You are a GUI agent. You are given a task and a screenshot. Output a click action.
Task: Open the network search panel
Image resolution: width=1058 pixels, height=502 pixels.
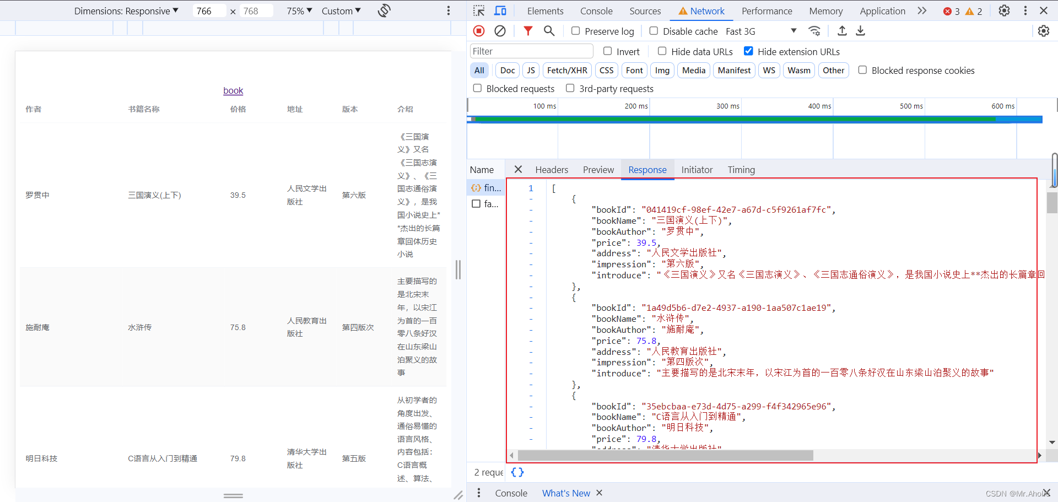click(x=548, y=31)
